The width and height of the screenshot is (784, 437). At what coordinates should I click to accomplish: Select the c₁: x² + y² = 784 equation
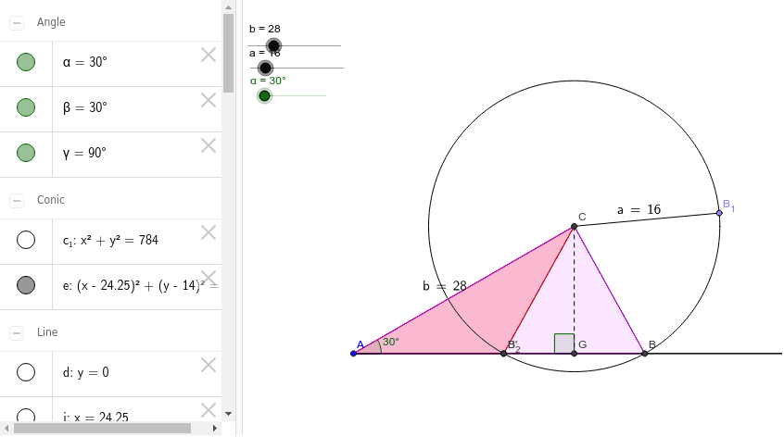pyautogui.click(x=110, y=240)
